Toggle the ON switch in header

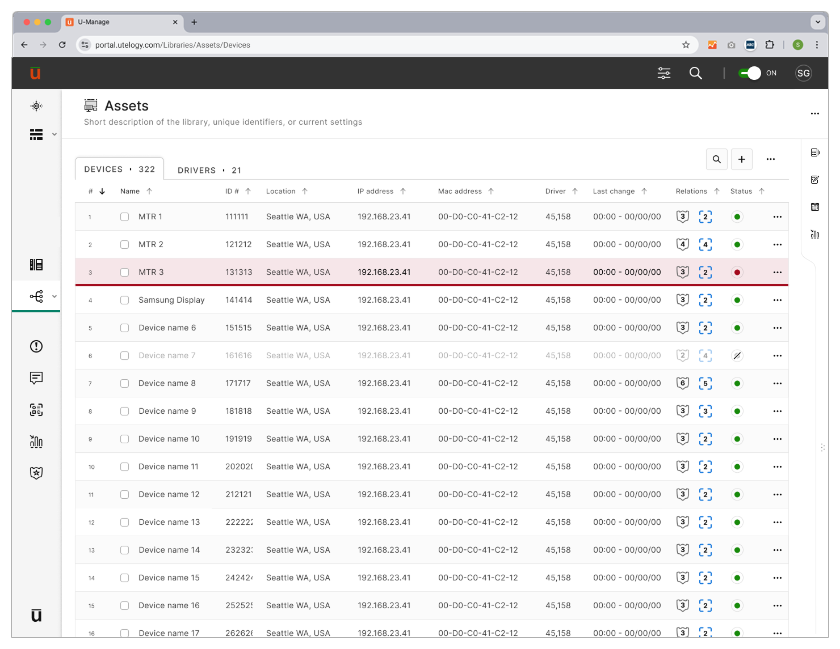[750, 73]
